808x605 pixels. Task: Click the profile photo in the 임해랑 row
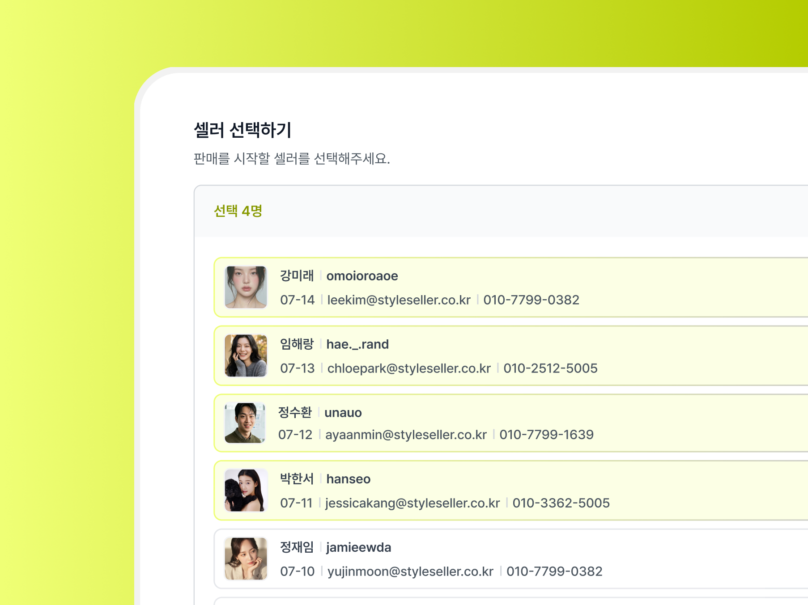tap(246, 355)
